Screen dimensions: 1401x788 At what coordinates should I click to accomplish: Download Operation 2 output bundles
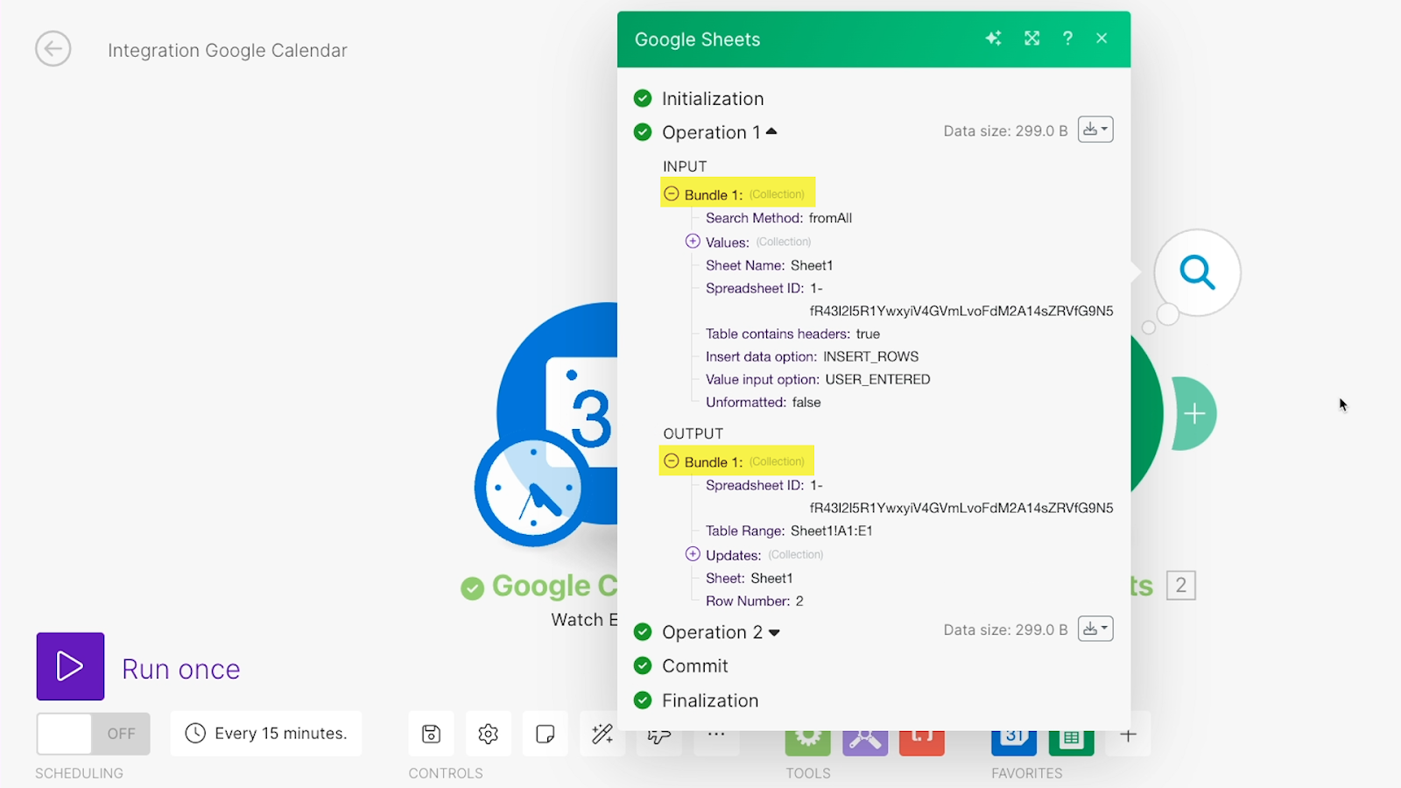pos(1095,629)
